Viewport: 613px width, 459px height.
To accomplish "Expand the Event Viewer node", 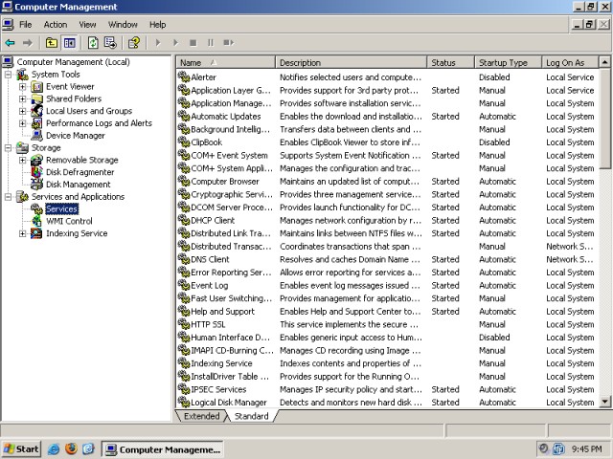I will coord(23,87).
